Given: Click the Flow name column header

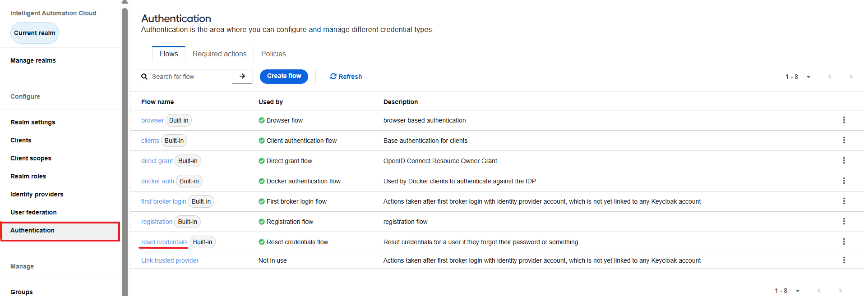Looking at the screenshot, I should tap(157, 102).
